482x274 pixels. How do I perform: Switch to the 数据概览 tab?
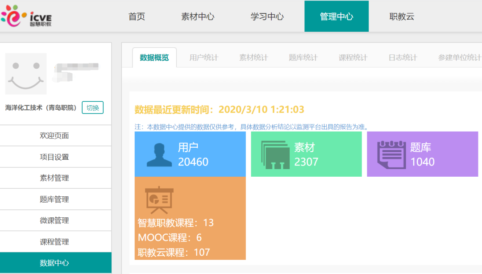pyautogui.click(x=153, y=57)
